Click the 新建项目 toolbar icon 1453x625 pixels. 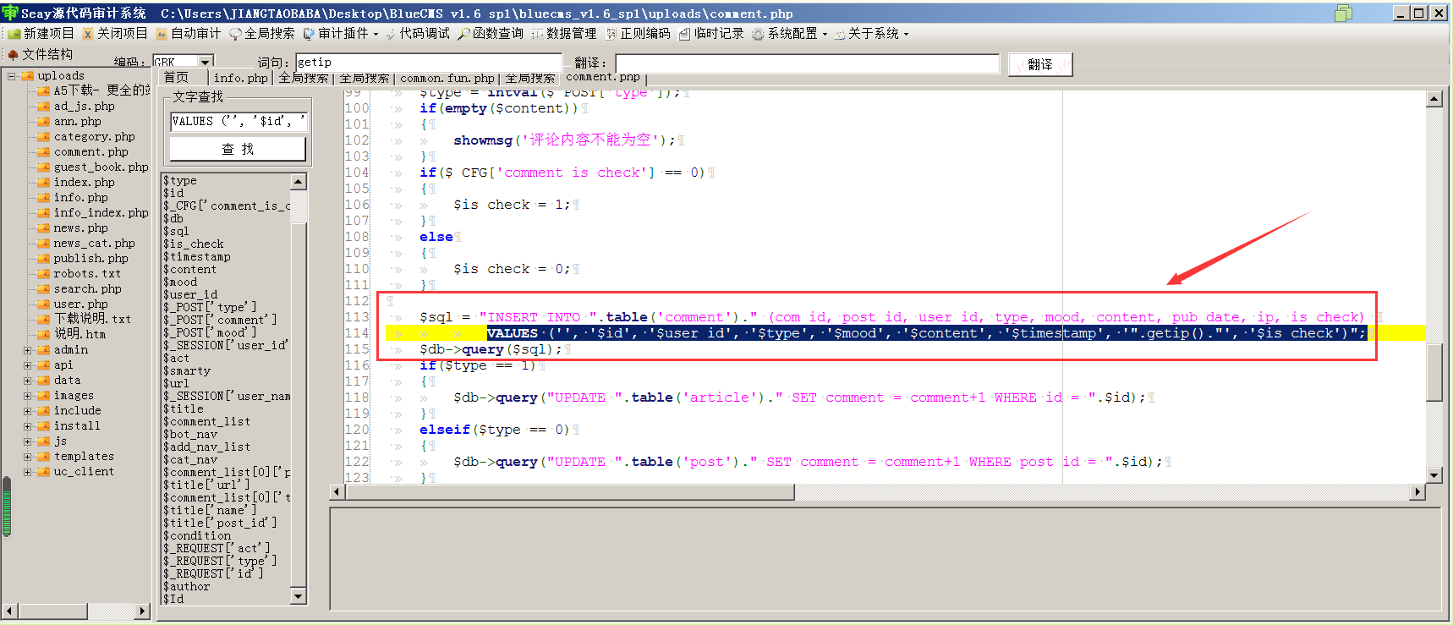pyautogui.click(x=40, y=34)
